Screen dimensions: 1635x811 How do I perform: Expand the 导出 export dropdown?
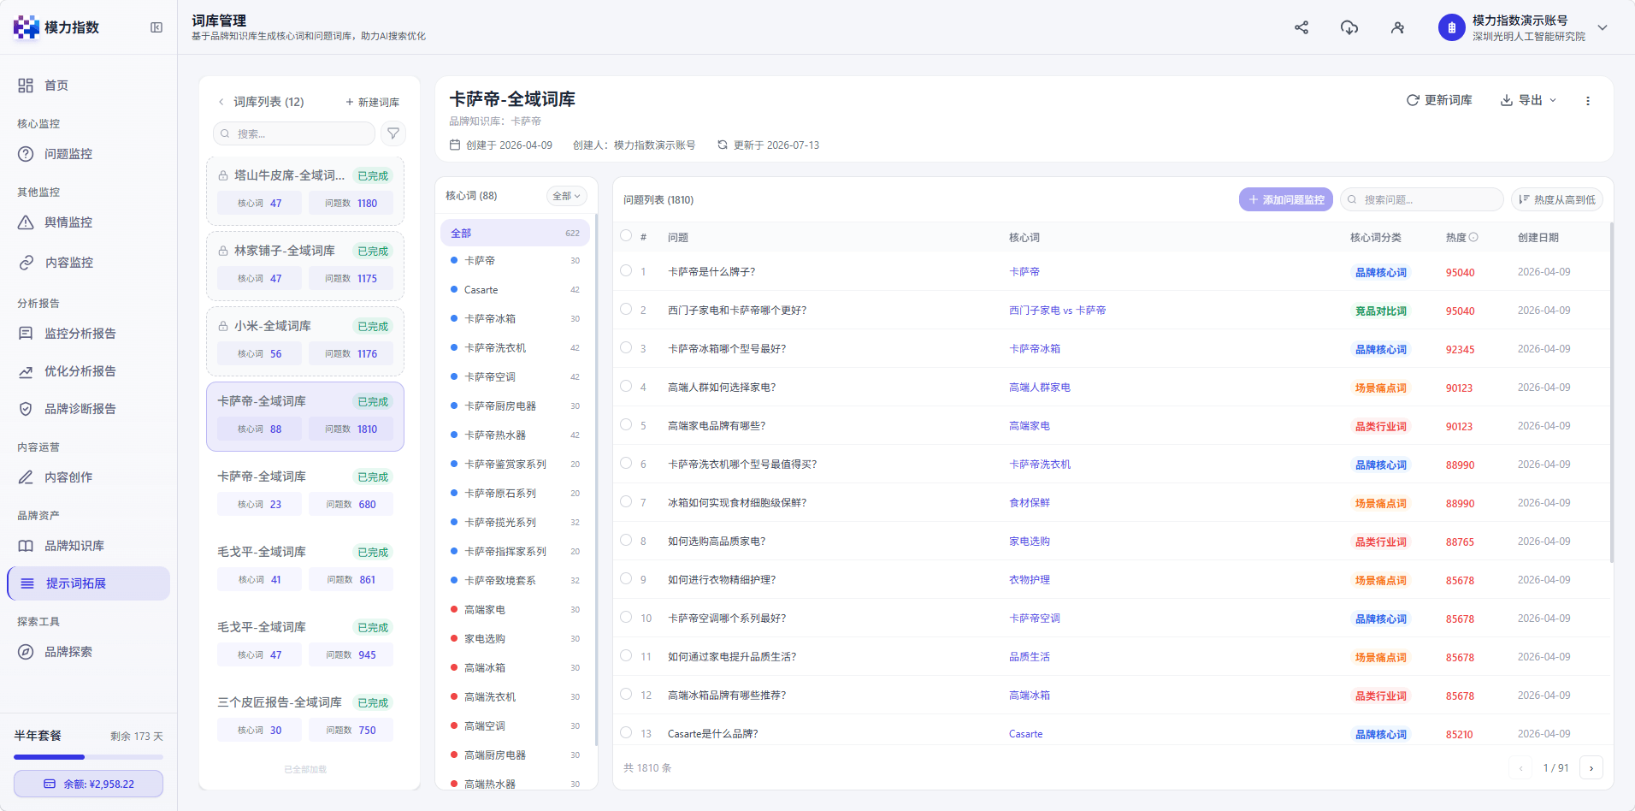coord(1529,100)
